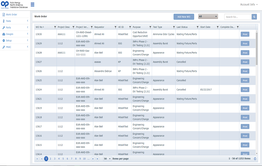Click the grid's vertical scrollbar thumb
262x166 pixels.
257,49
